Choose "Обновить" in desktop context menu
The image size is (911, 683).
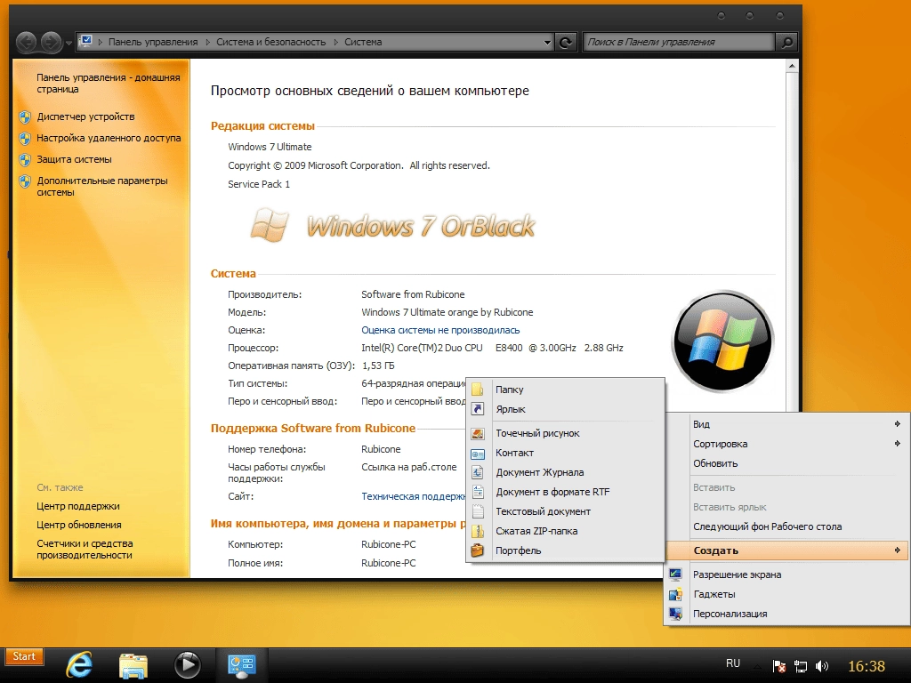tap(786, 463)
